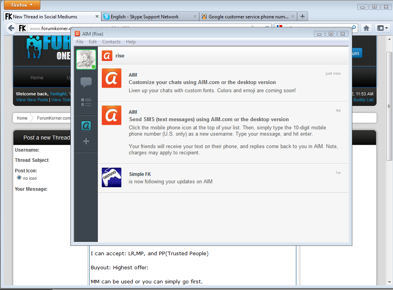Select the AIM updates icon in sidebar
This screenshot has height=290, width=393.
[86, 125]
